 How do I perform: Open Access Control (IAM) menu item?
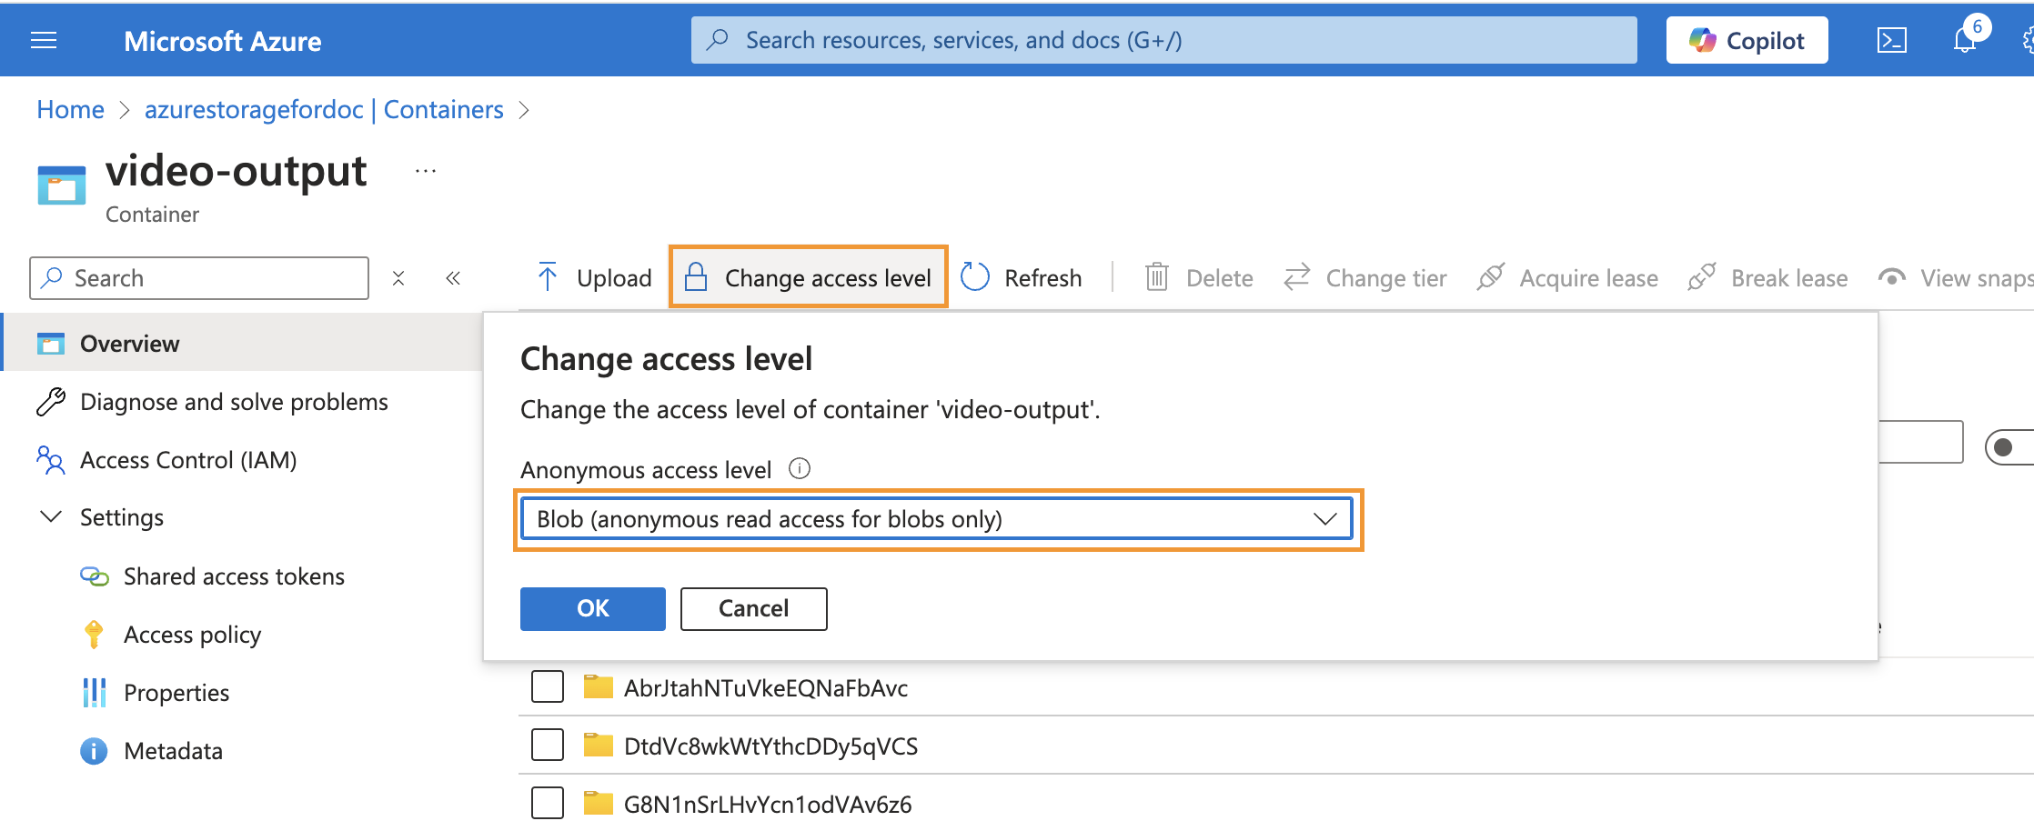click(188, 460)
